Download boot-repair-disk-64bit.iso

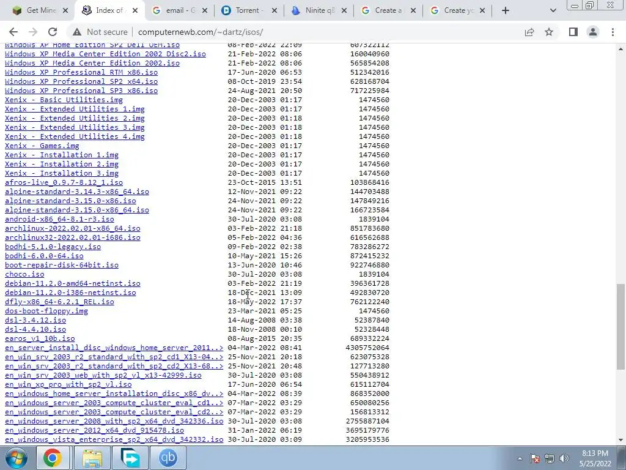point(62,266)
